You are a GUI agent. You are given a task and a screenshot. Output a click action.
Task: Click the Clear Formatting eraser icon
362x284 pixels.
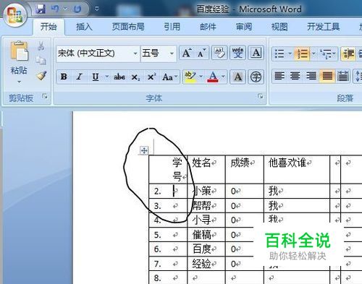tap(219, 53)
